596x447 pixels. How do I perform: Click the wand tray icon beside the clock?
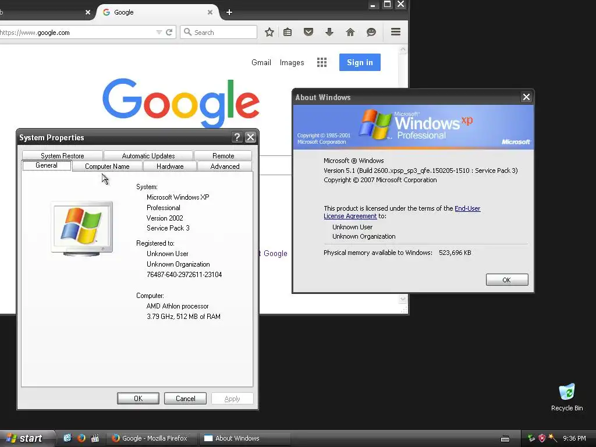coord(553,438)
